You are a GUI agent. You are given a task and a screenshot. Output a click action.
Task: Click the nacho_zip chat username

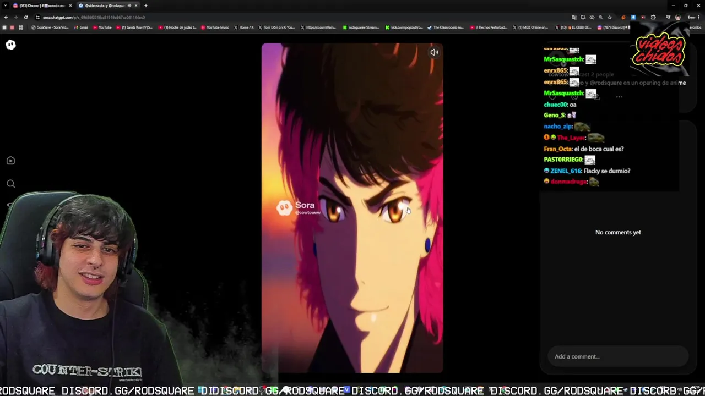[x=558, y=127]
